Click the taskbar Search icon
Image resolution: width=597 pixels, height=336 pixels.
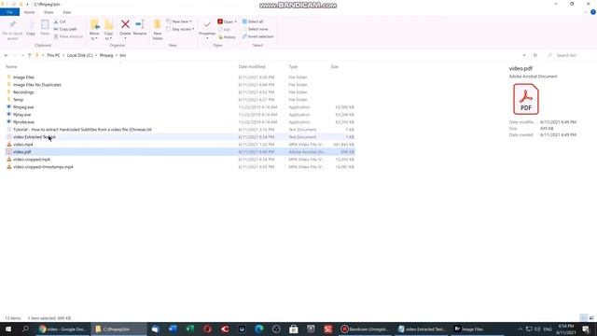(x=25, y=329)
